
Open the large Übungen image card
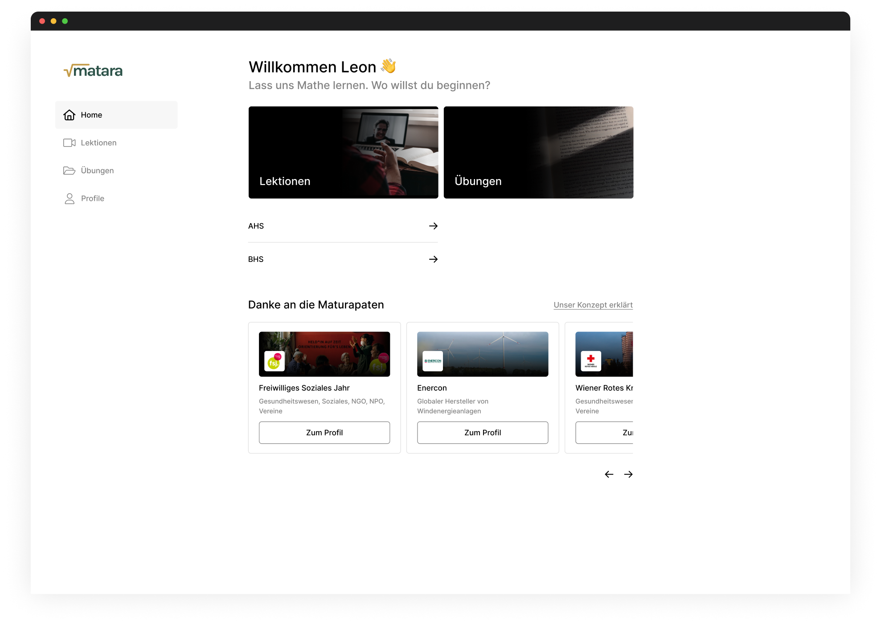pyautogui.click(x=538, y=152)
